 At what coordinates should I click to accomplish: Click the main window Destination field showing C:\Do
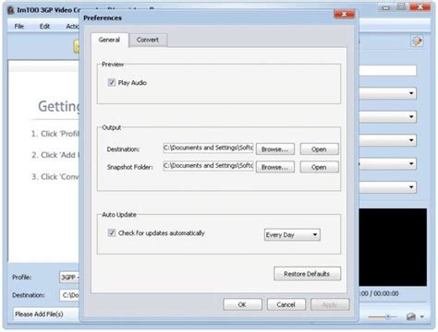(69, 295)
